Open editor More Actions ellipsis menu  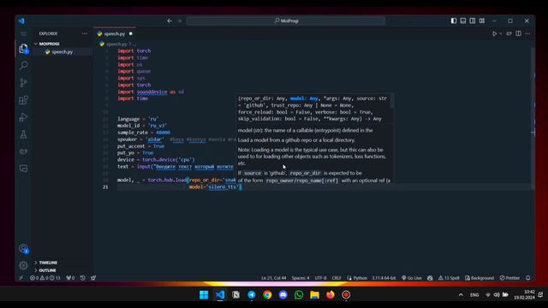point(527,33)
